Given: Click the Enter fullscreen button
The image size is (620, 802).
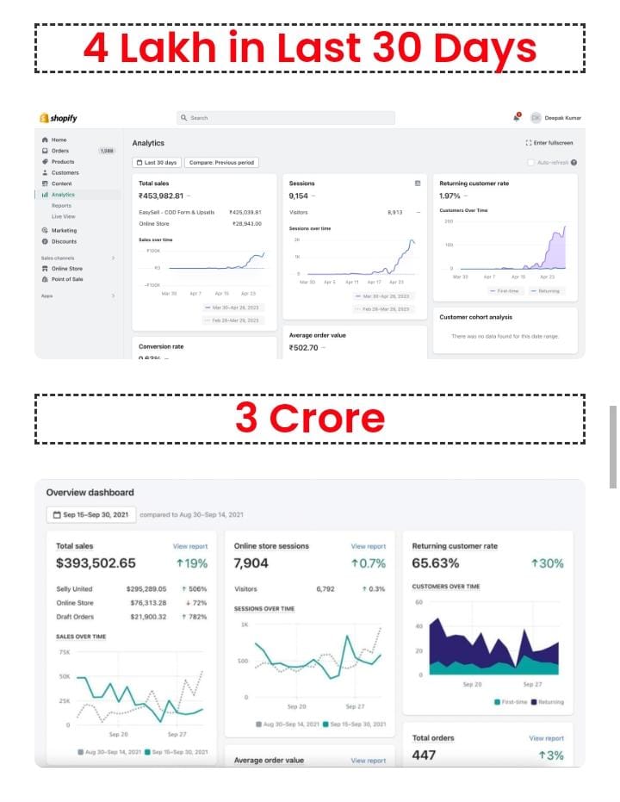Looking at the screenshot, I should pos(549,143).
